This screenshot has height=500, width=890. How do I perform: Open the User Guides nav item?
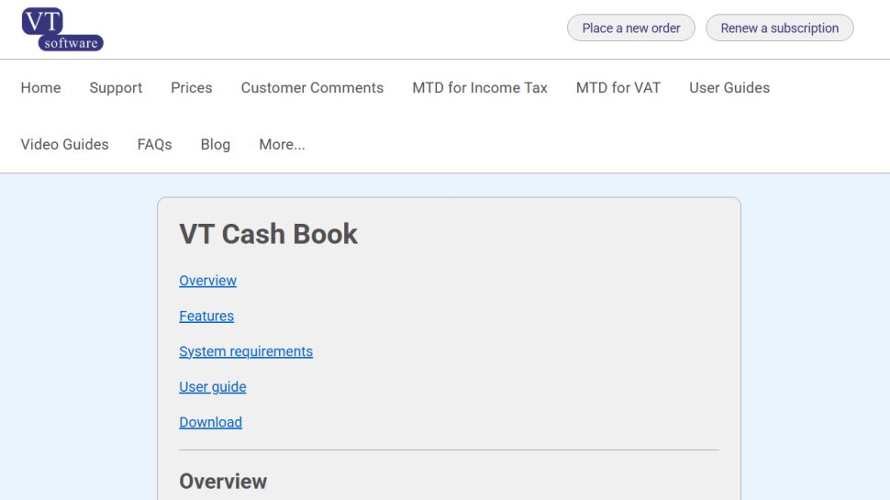click(x=729, y=88)
